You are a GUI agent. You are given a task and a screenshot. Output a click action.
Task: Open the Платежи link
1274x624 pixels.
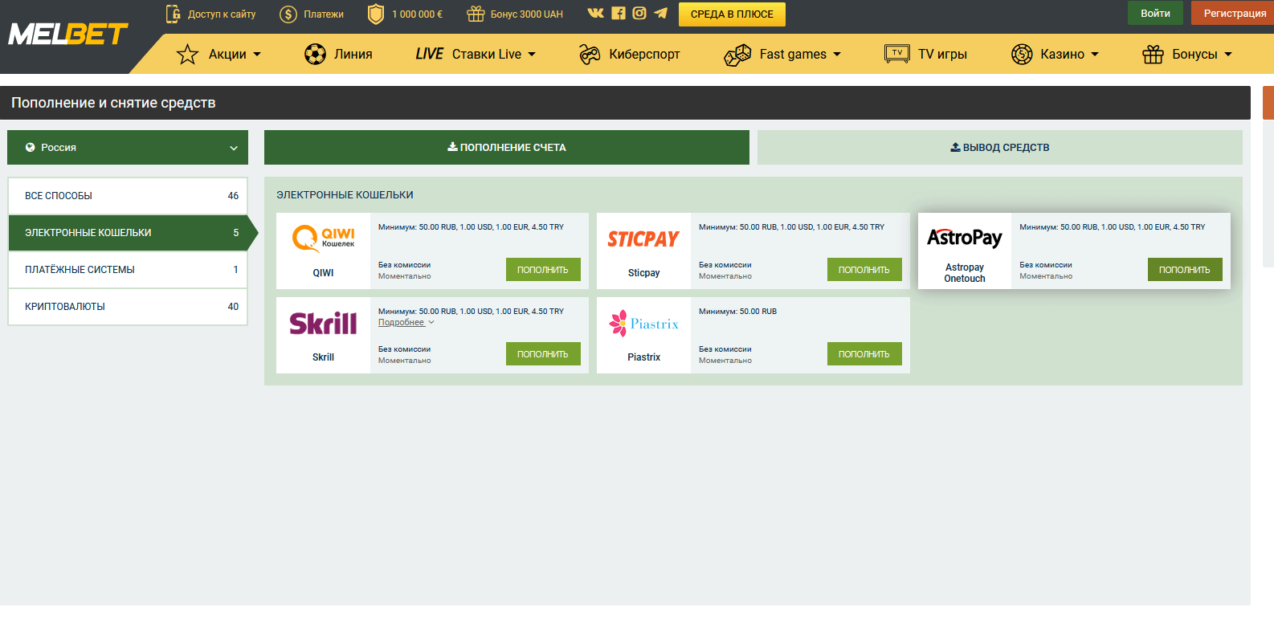pos(324,14)
